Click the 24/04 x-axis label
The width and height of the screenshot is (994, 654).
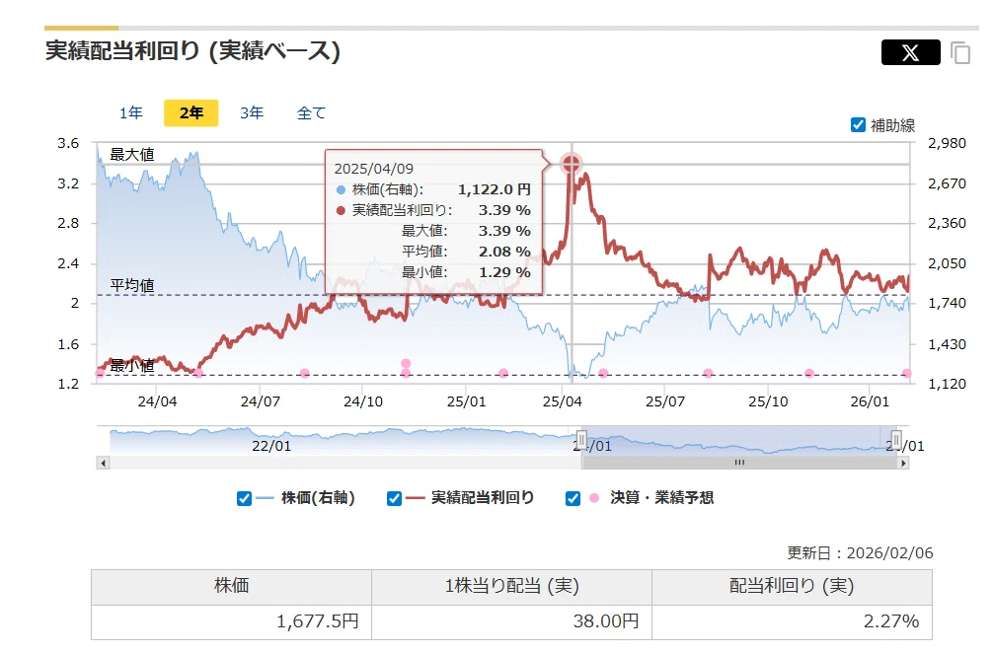tap(157, 401)
